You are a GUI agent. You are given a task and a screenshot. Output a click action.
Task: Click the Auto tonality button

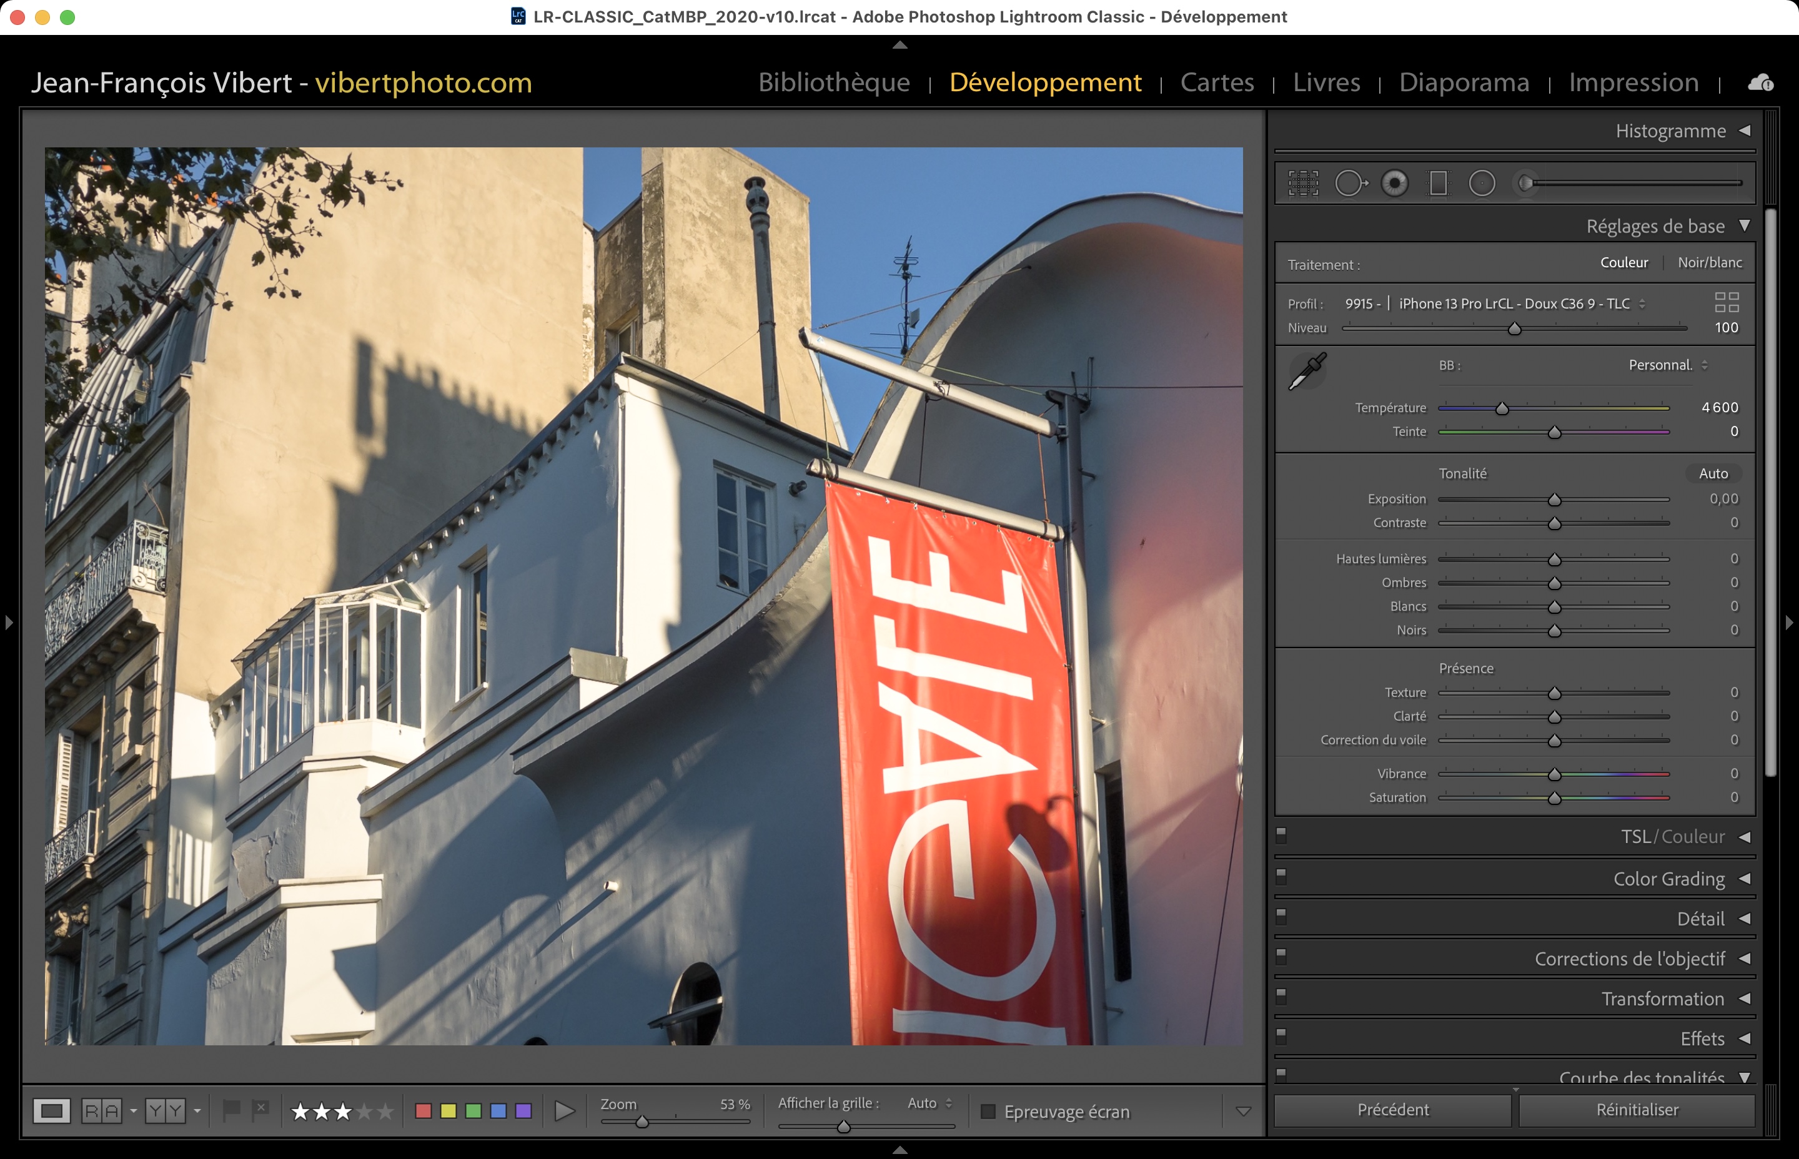[x=1712, y=473]
